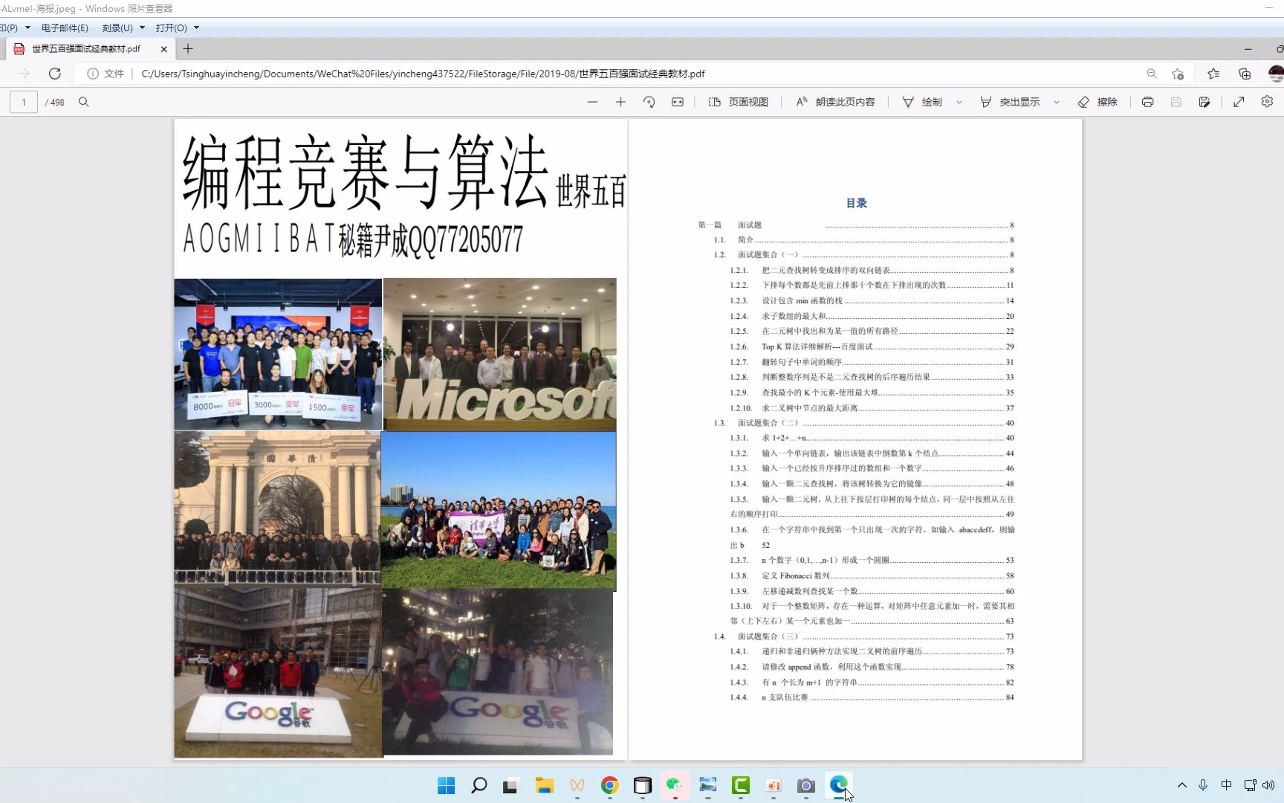Screen dimensions: 1284x803
Task: Open the browser profile avatar
Action: (x=1276, y=74)
